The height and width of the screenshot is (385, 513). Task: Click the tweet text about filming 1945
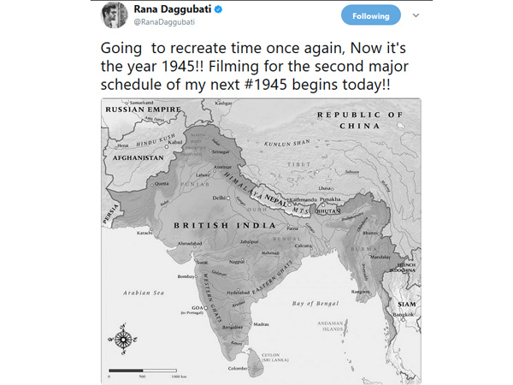pyautogui.click(x=254, y=67)
